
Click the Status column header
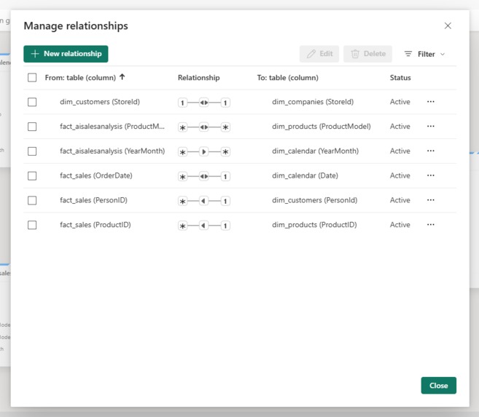click(x=400, y=78)
